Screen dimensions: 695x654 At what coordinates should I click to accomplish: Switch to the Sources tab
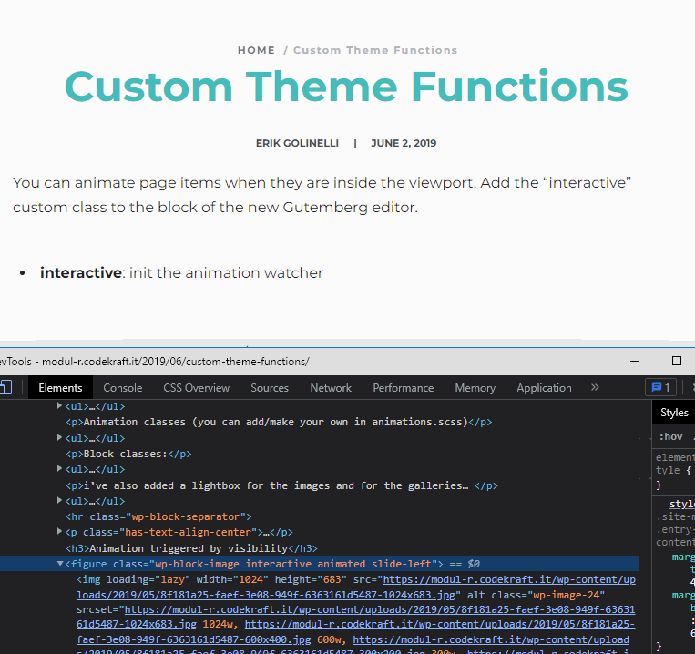click(270, 388)
